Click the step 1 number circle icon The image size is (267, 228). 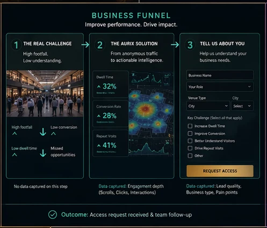16,45
